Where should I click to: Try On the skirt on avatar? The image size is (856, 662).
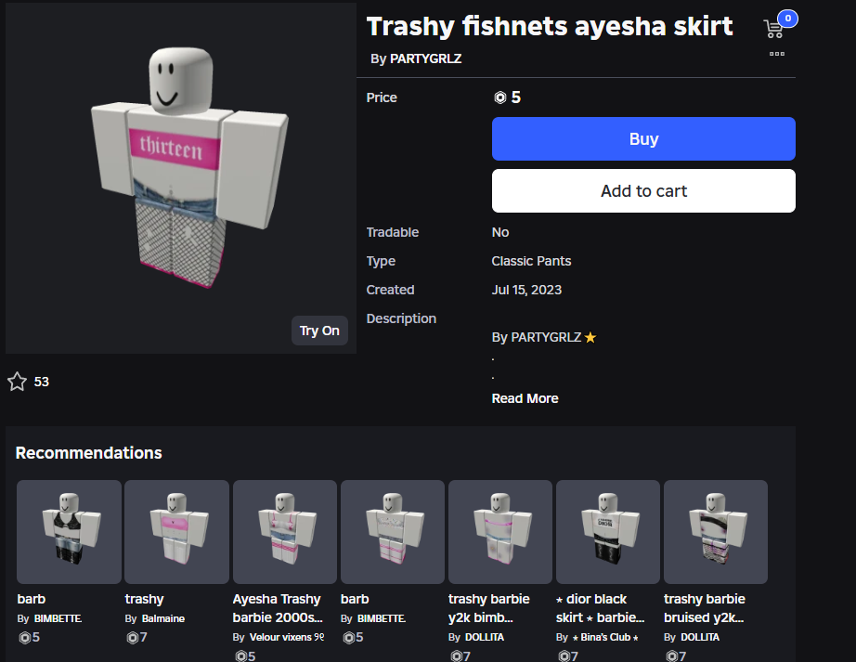pyautogui.click(x=319, y=331)
